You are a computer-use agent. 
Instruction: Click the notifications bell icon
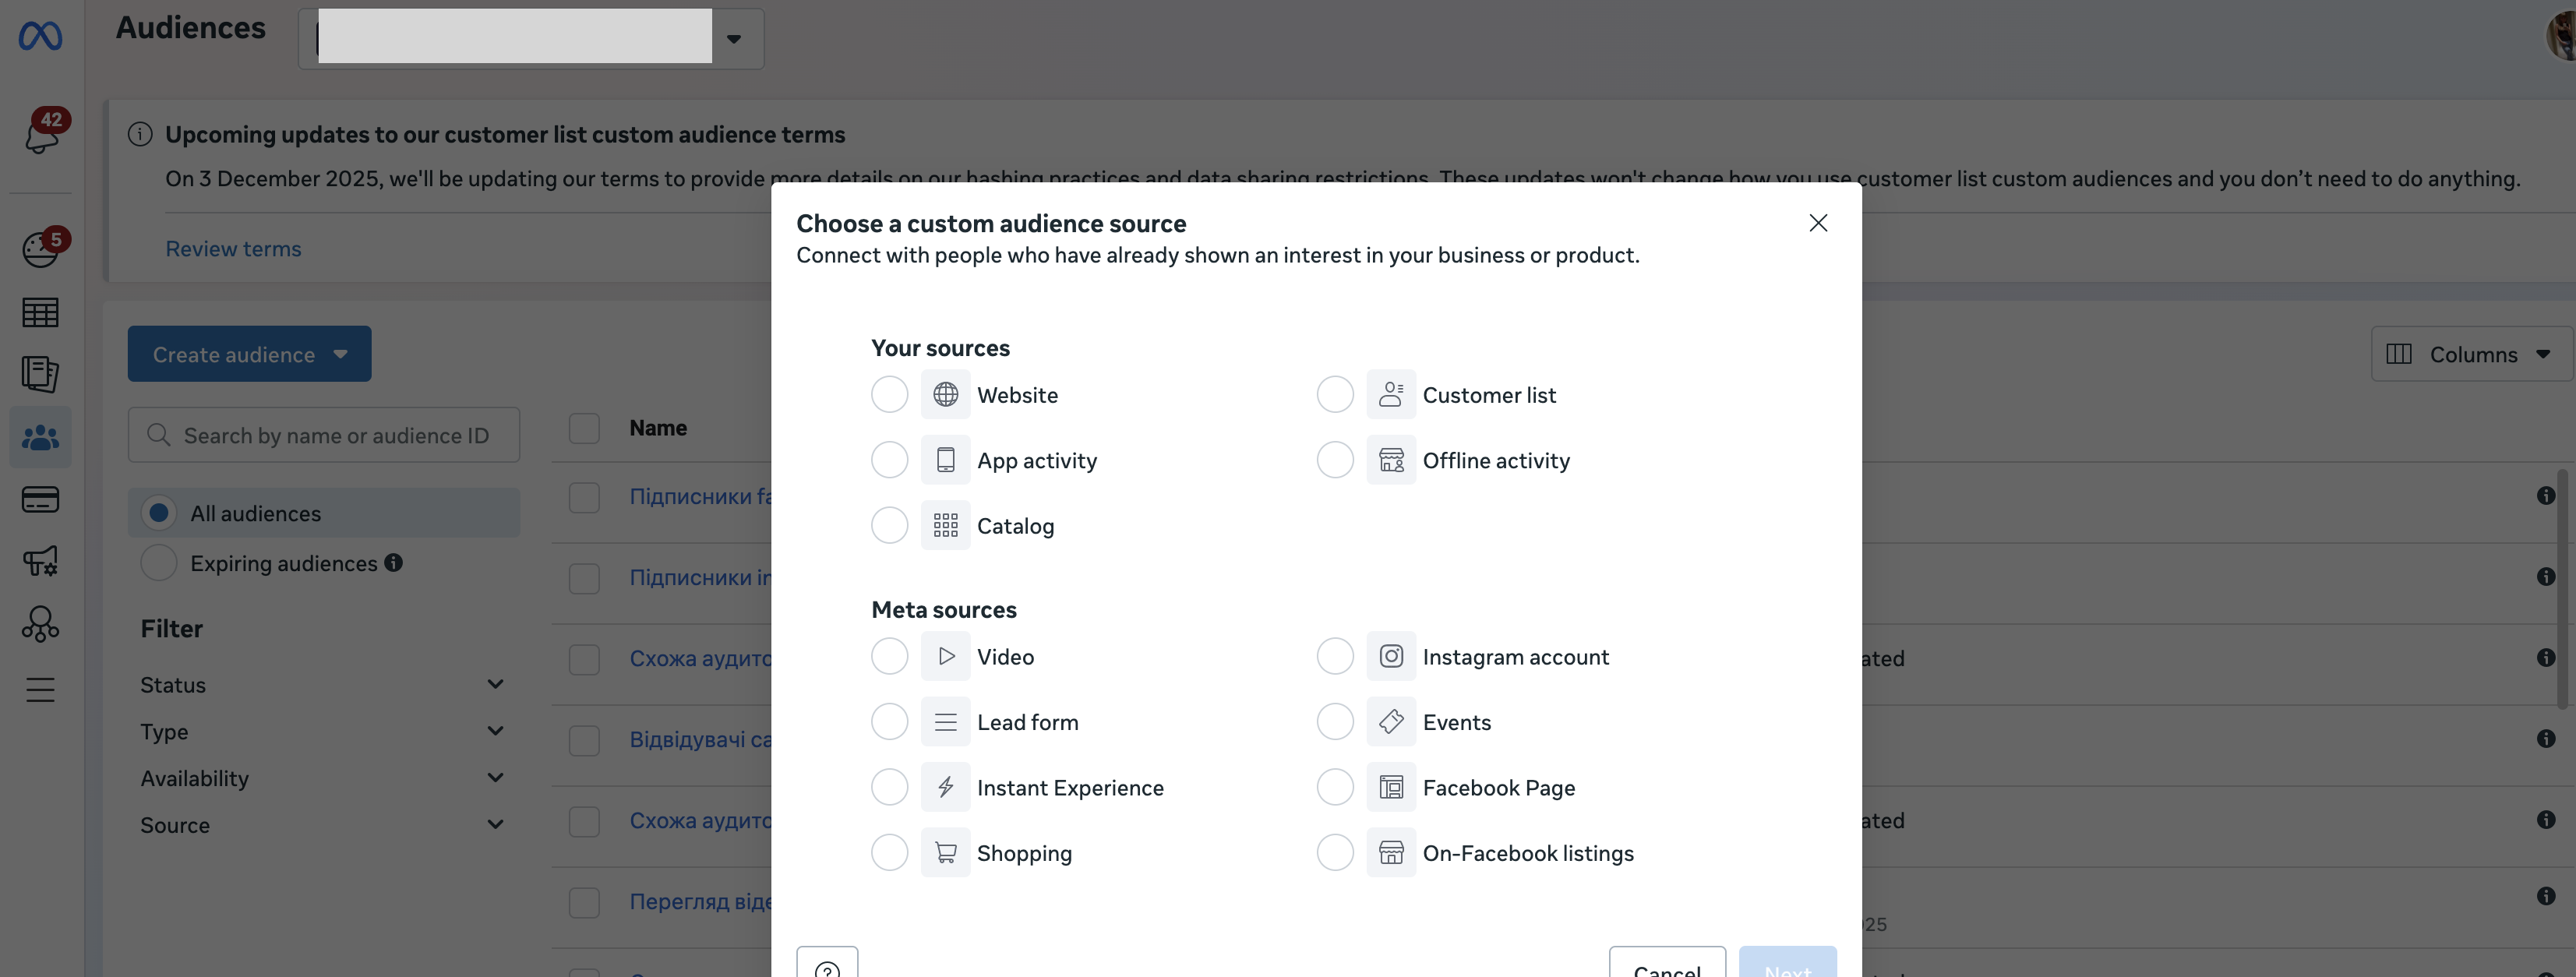[41, 134]
